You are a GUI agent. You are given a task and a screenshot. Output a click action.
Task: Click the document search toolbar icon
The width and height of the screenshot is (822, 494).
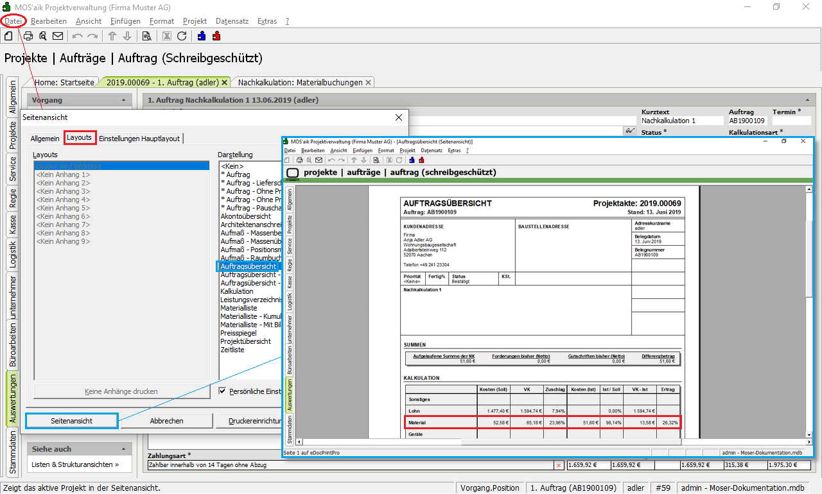[x=146, y=36]
